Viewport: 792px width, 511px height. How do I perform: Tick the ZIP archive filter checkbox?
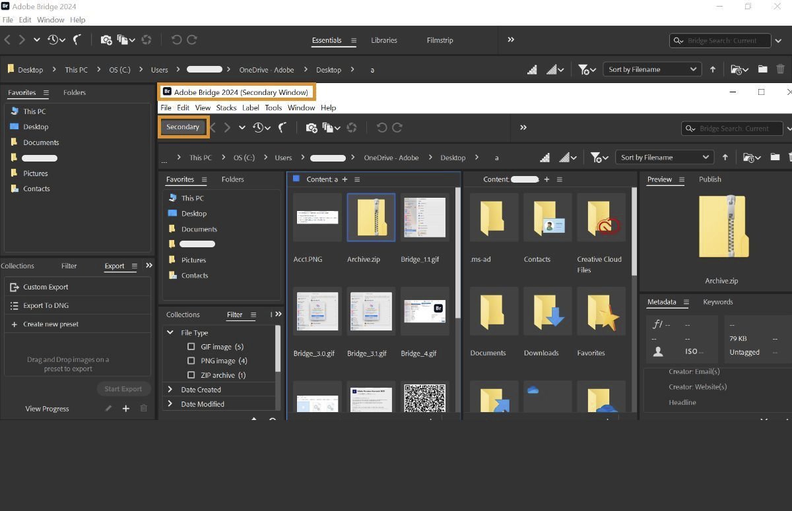[191, 375]
